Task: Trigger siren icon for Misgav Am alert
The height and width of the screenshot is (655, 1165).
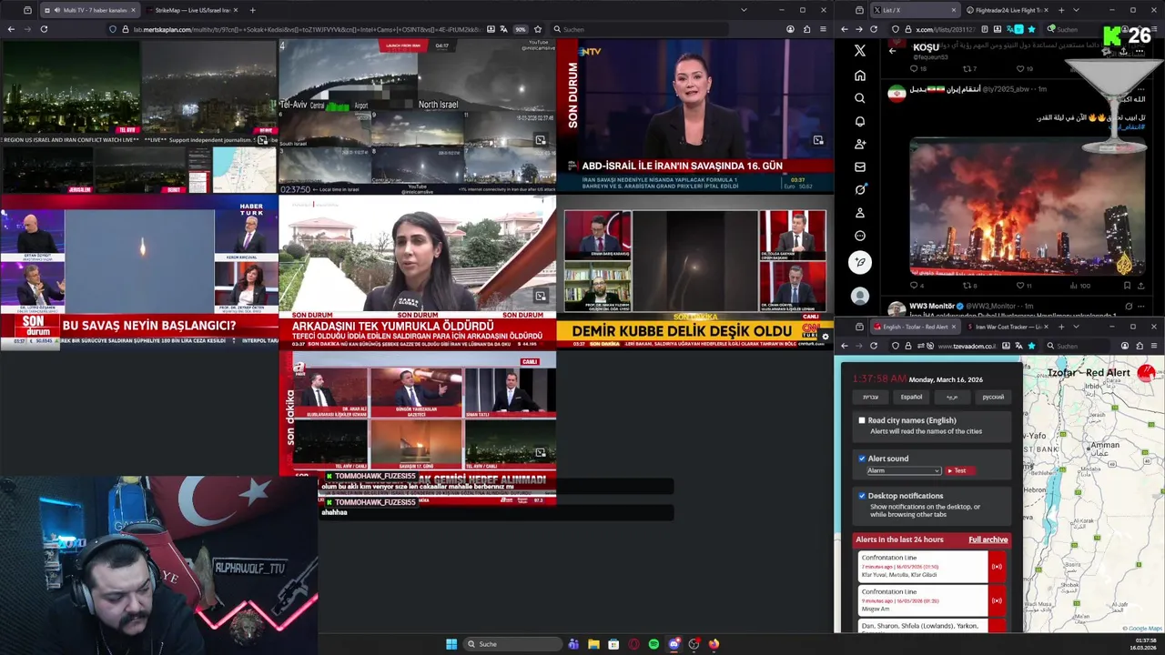Action: 997,600
